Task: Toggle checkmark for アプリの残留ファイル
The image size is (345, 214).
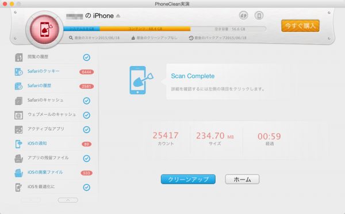Action: (x=86, y=158)
